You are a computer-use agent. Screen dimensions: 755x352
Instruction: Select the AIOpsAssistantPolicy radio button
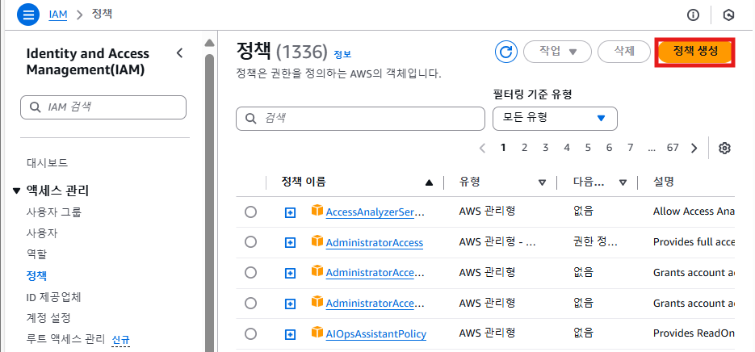click(x=250, y=333)
